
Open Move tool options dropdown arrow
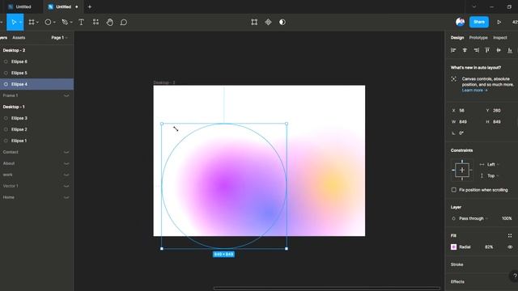[21, 23]
